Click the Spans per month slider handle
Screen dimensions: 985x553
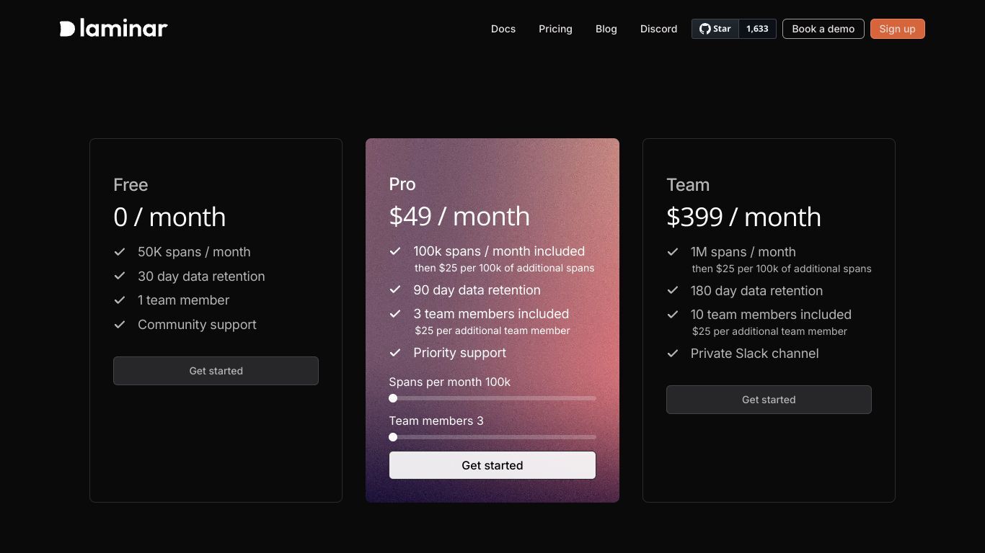click(x=393, y=398)
